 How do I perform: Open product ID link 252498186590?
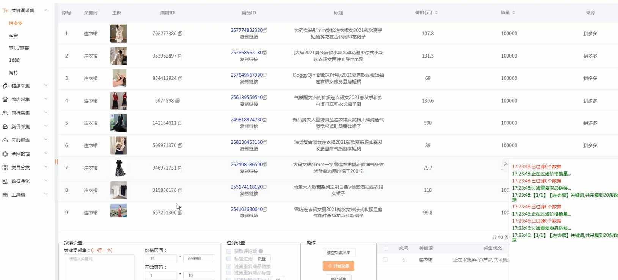(x=247, y=165)
